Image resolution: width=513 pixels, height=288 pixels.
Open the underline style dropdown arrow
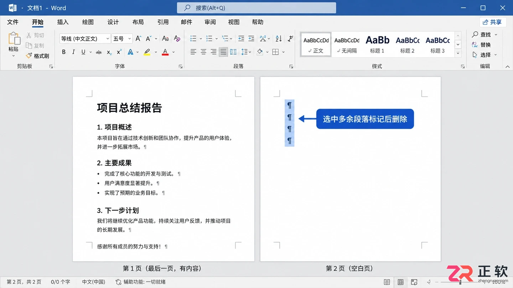click(x=90, y=52)
